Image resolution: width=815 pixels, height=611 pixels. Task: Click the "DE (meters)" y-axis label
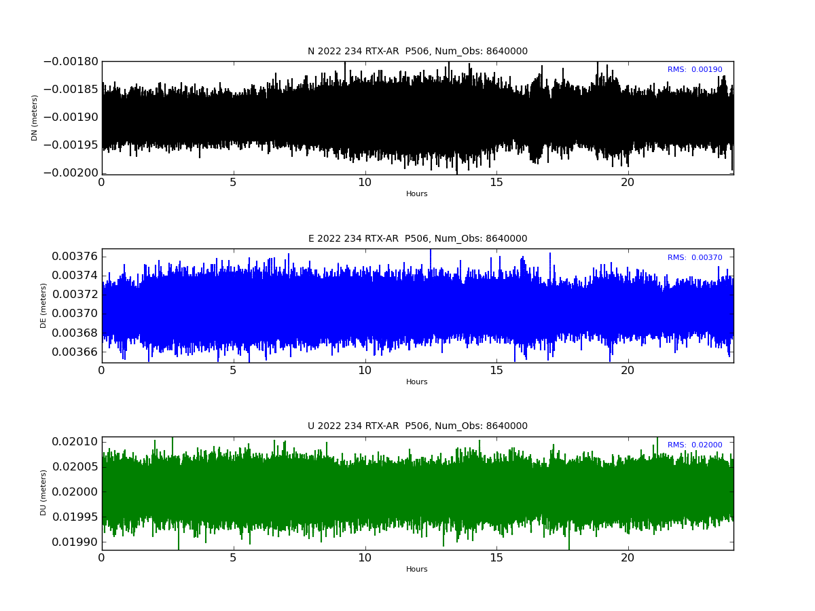pos(43,305)
